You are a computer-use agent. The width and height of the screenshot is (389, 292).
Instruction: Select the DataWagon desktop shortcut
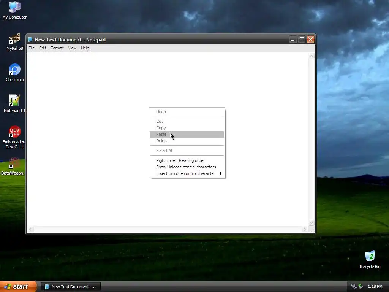coord(13,166)
